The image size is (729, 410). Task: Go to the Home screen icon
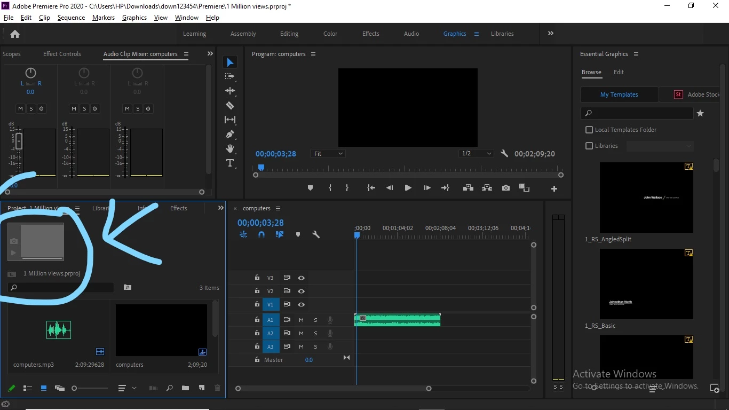[x=15, y=34]
